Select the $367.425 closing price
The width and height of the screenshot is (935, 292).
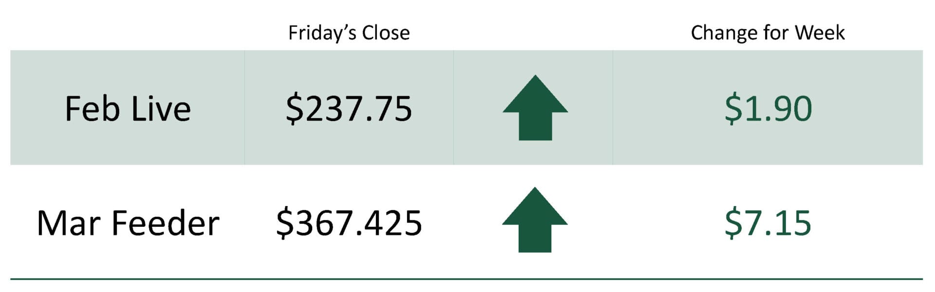pos(349,223)
